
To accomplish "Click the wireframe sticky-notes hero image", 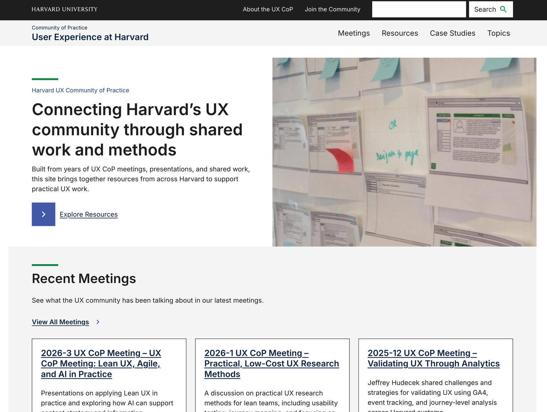I will coord(404,152).
